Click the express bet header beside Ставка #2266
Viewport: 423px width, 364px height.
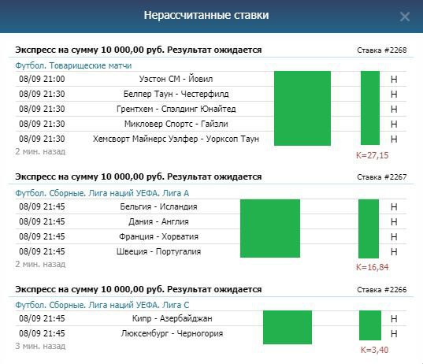pos(139,289)
